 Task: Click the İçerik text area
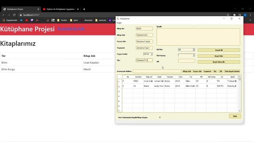198,37
